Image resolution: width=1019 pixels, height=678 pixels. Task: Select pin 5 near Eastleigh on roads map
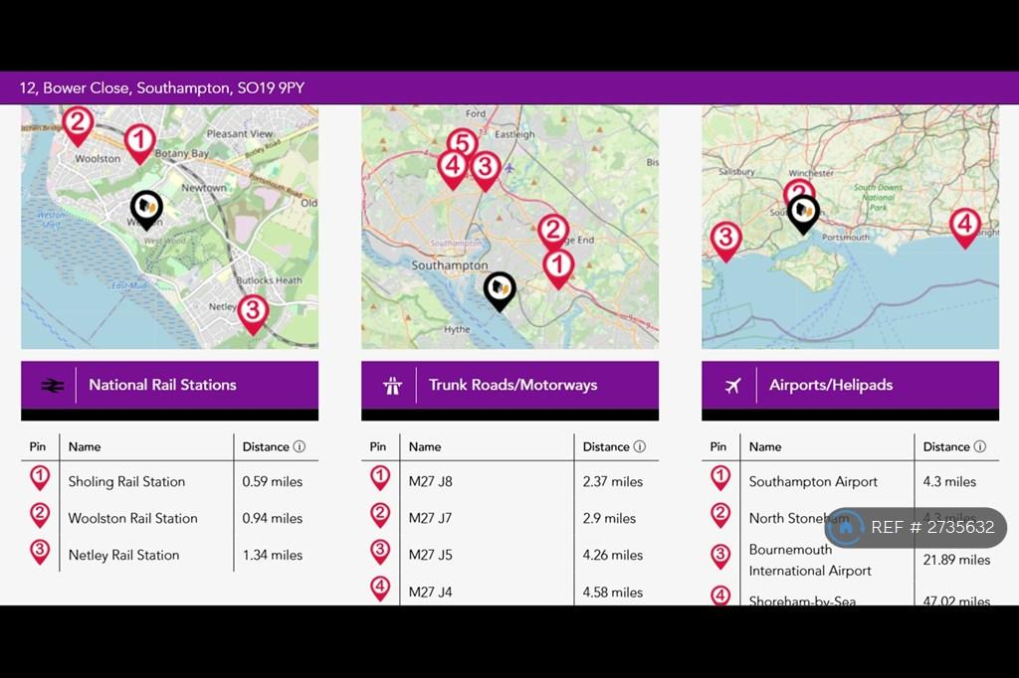pyautogui.click(x=462, y=144)
